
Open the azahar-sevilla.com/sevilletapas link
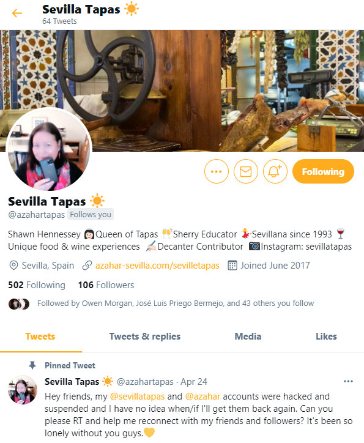[157, 266]
